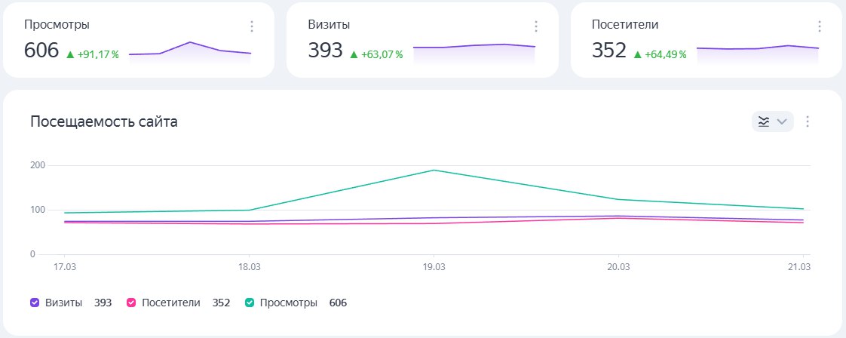Click the Визиты sparkline mini chart

(474, 50)
